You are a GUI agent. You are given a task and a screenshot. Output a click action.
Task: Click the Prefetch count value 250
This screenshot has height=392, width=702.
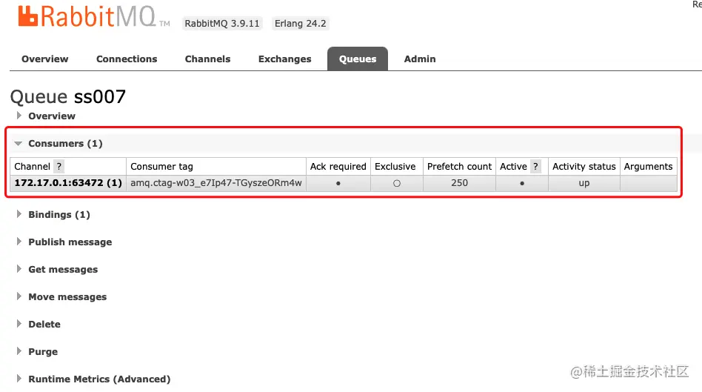[x=459, y=183]
